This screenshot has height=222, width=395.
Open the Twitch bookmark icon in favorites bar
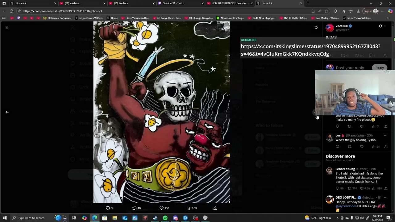[x=19, y=18]
